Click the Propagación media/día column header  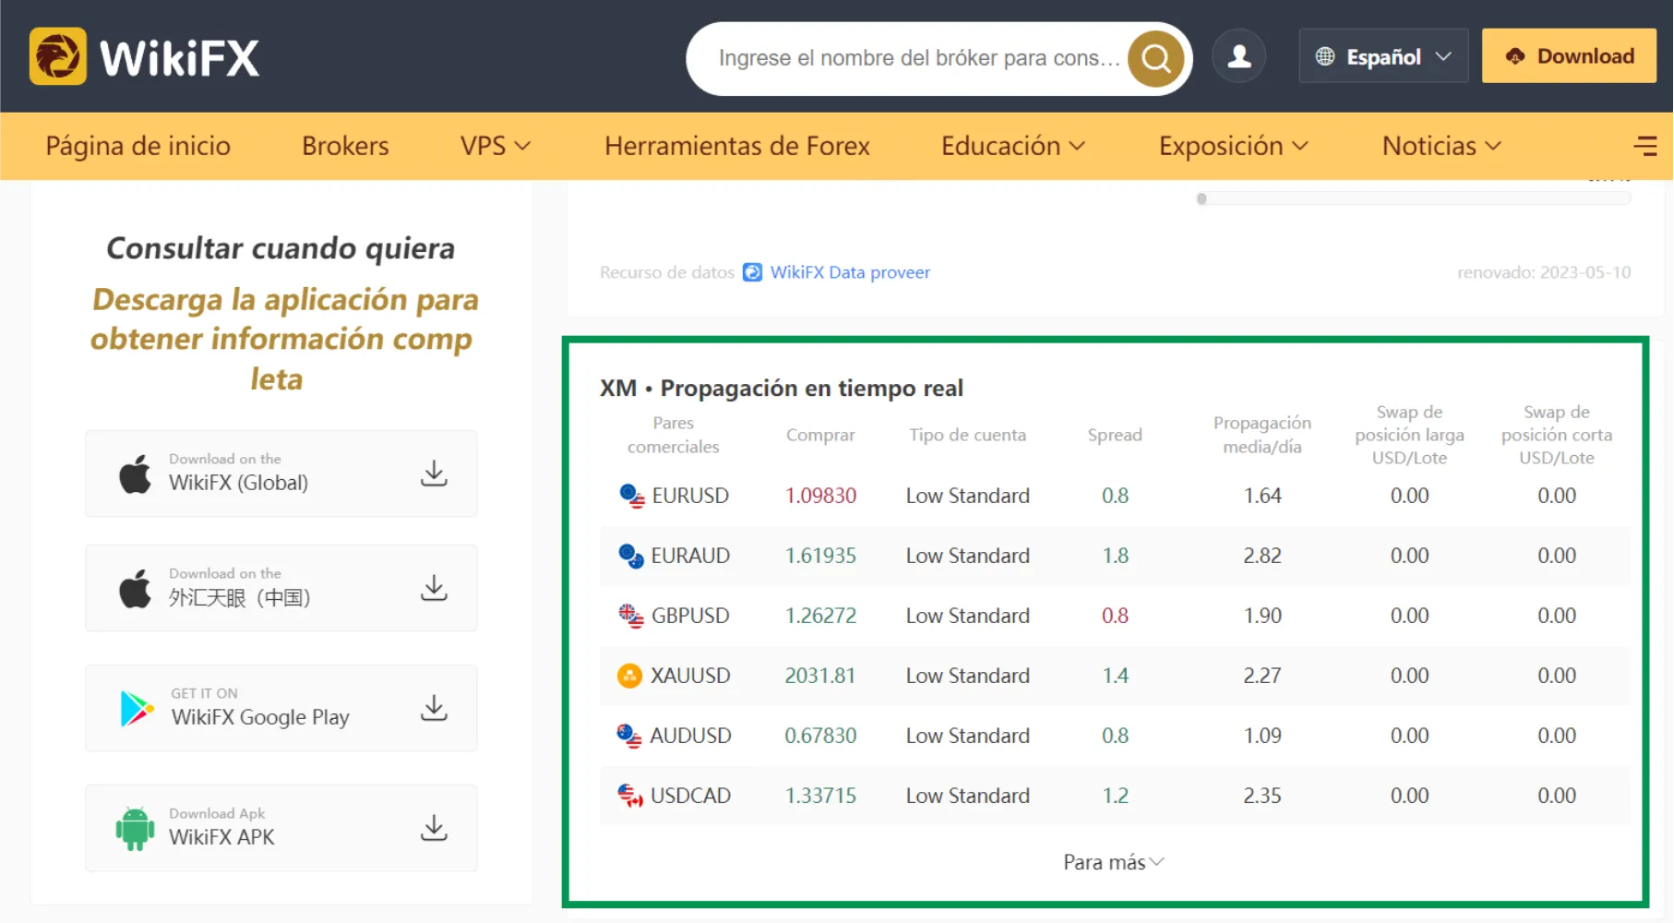[x=1261, y=435]
